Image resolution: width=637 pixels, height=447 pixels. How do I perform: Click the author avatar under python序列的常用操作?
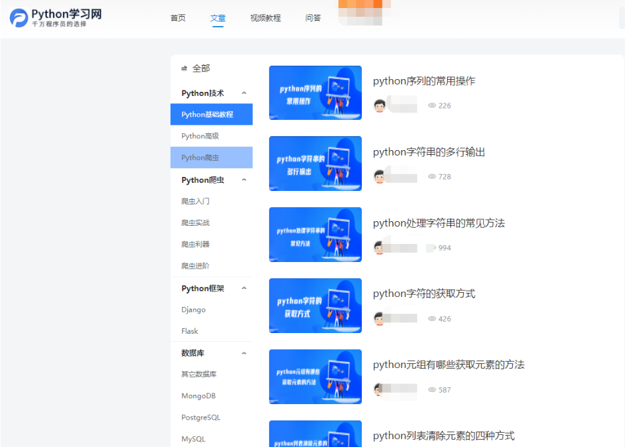pyautogui.click(x=378, y=105)
